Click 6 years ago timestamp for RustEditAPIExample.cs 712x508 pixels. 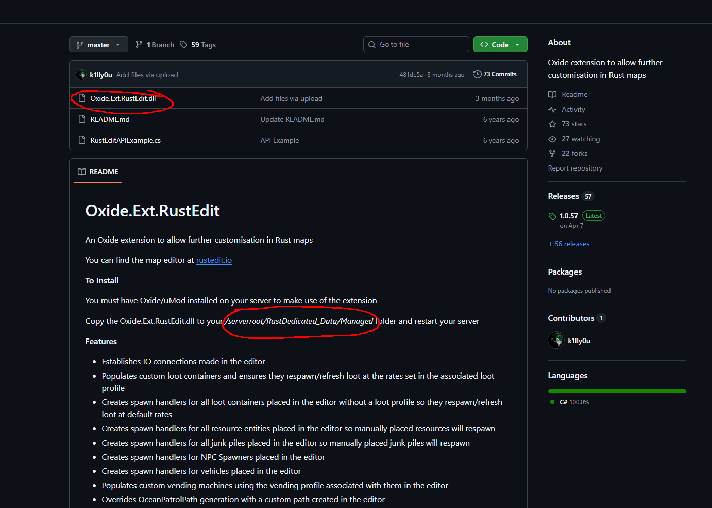pos(501,140)
